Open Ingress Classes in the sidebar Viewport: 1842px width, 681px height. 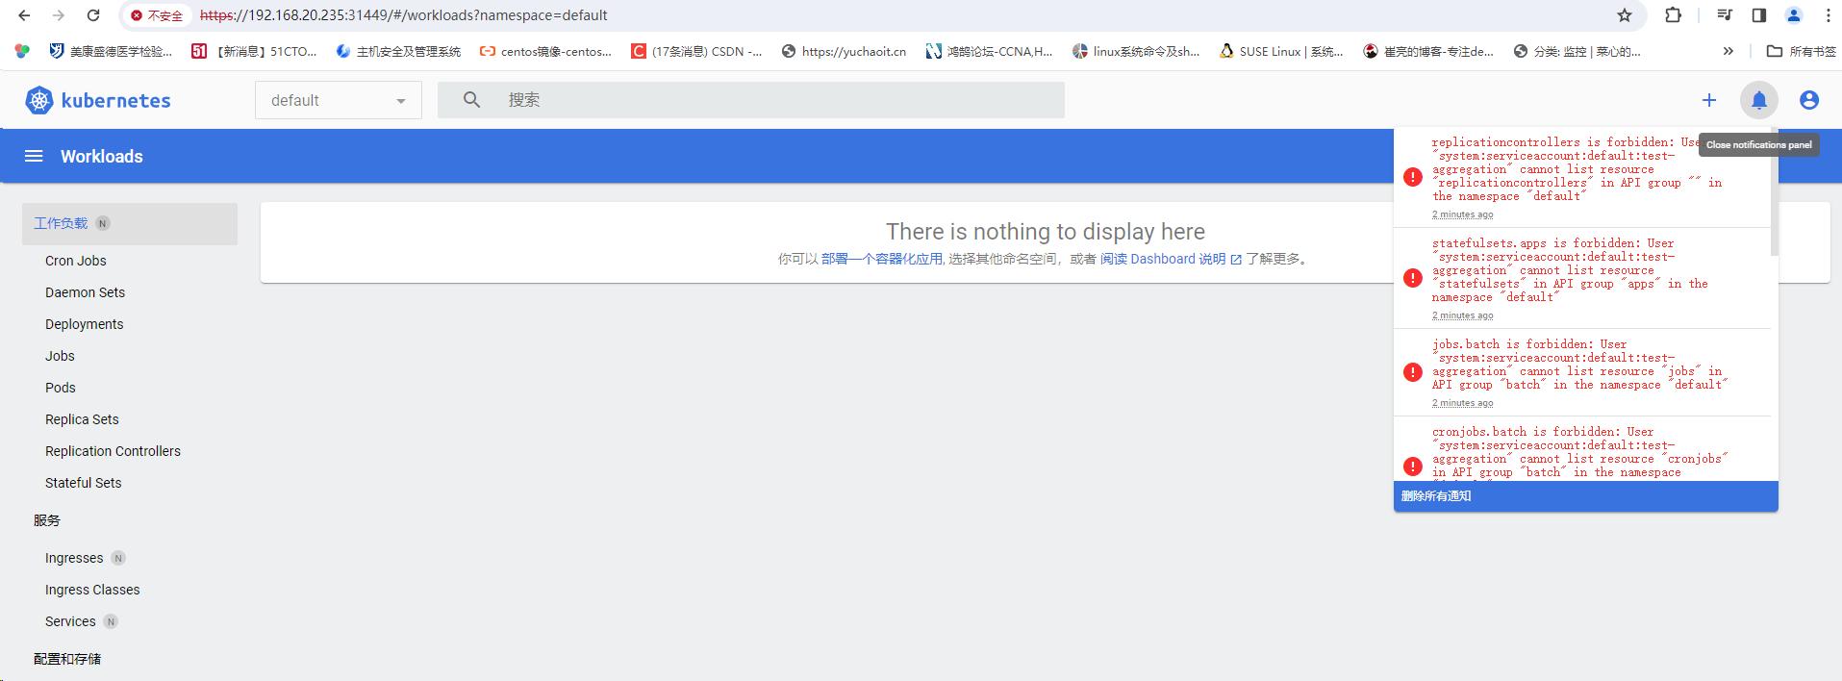point(92,590)
